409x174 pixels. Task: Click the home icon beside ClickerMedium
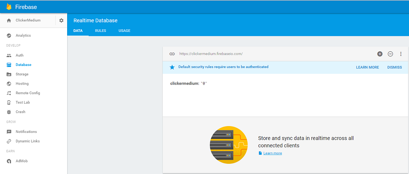click(9, 20)
